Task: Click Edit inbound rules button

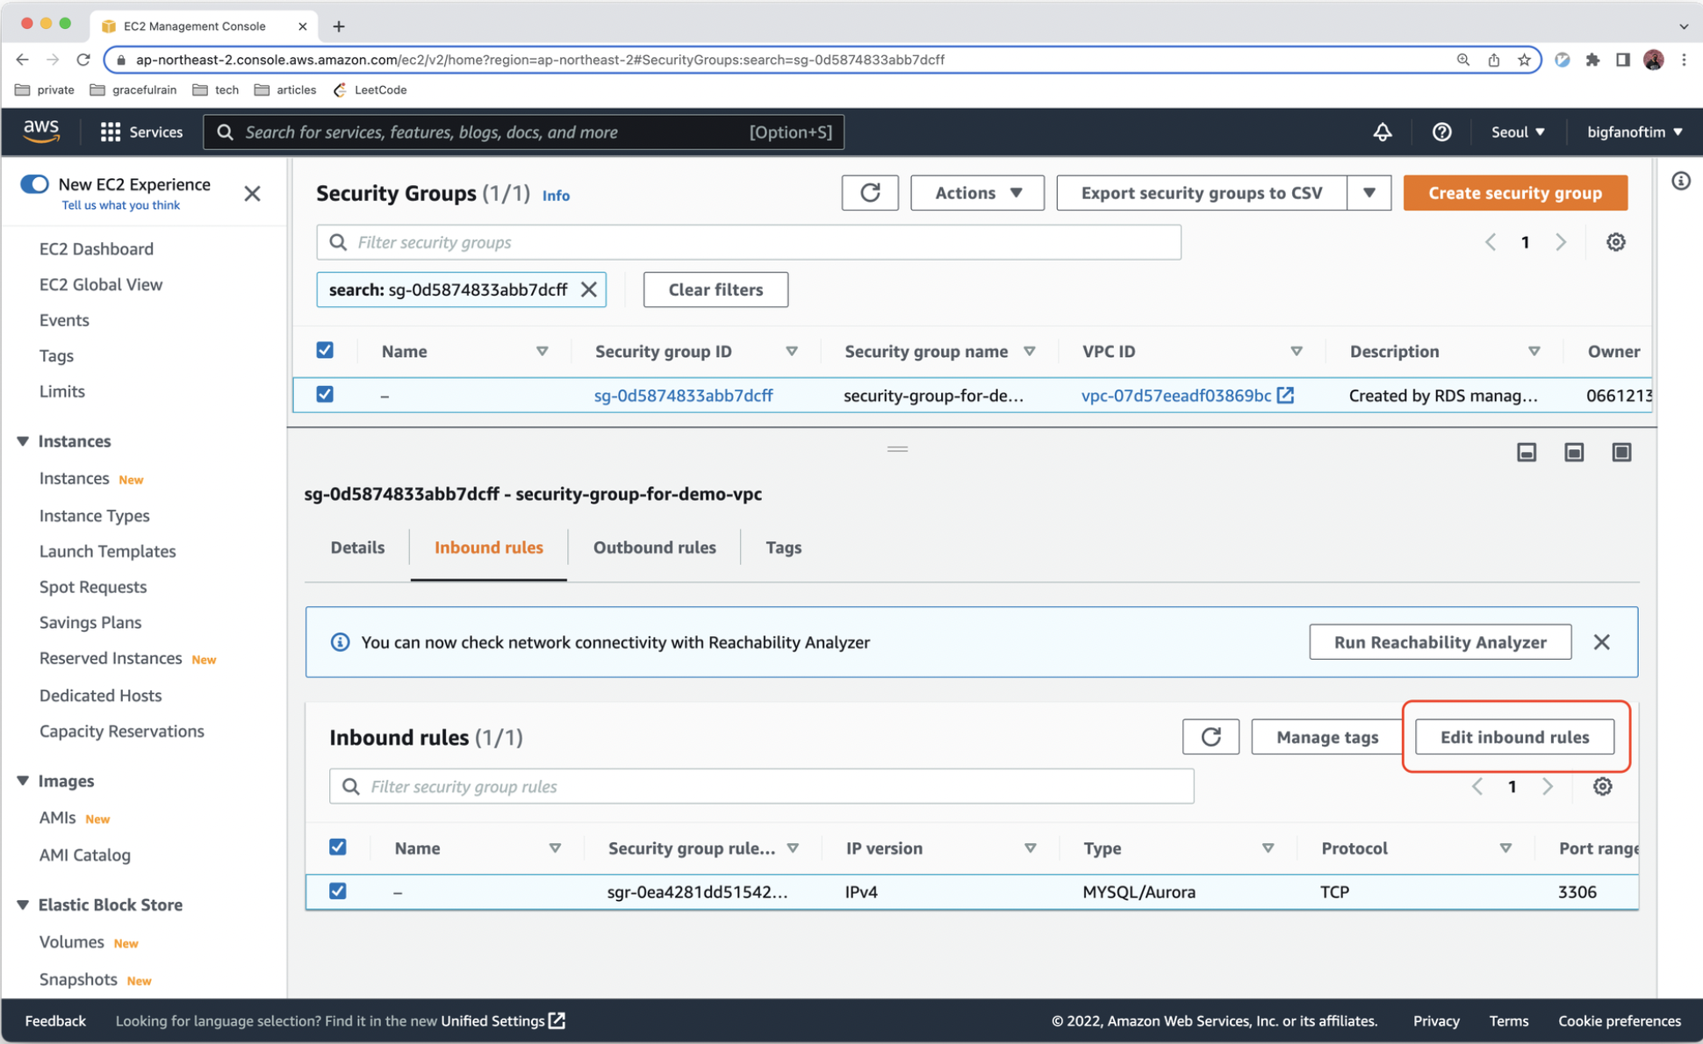Action: (1514, 737)
